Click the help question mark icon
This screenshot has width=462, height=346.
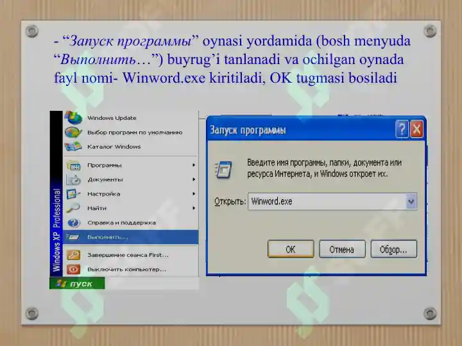pyautogui.click(x=73, y=223)
